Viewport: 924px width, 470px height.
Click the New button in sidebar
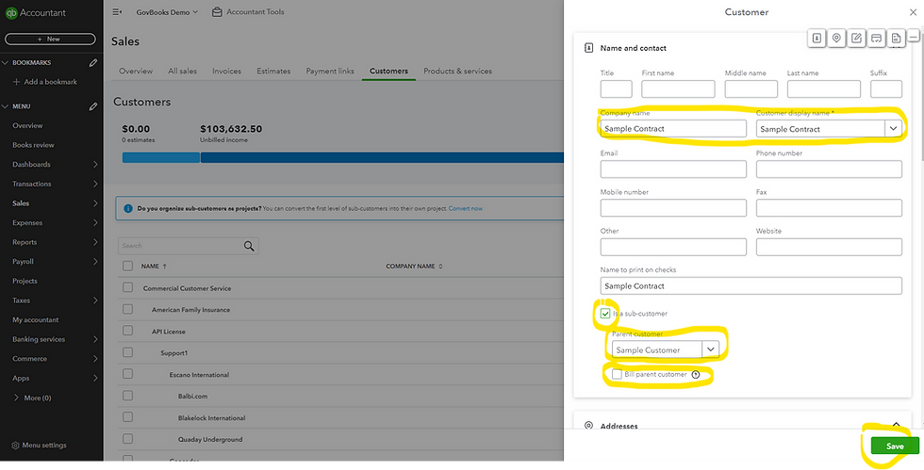point(50,39)
